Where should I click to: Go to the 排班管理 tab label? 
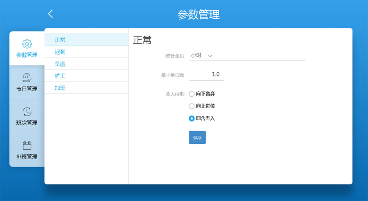27,157
